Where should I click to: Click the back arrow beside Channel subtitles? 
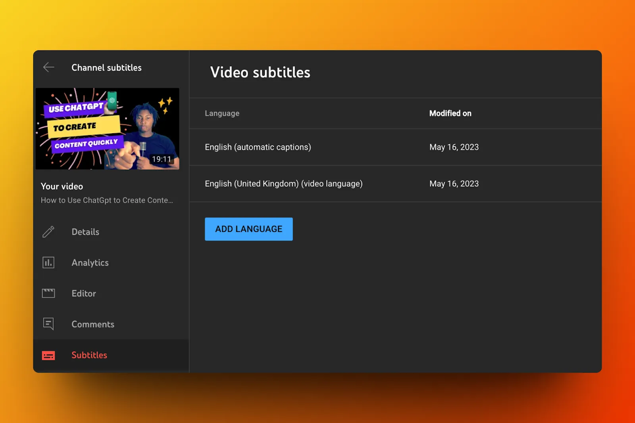pos(48,67)
